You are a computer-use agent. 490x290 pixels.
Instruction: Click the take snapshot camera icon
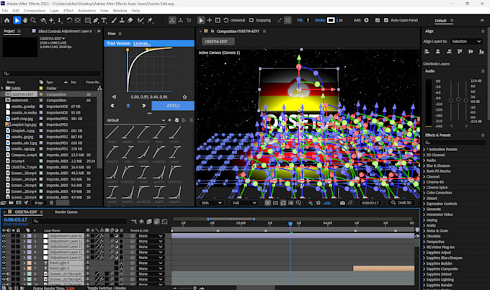342,203
